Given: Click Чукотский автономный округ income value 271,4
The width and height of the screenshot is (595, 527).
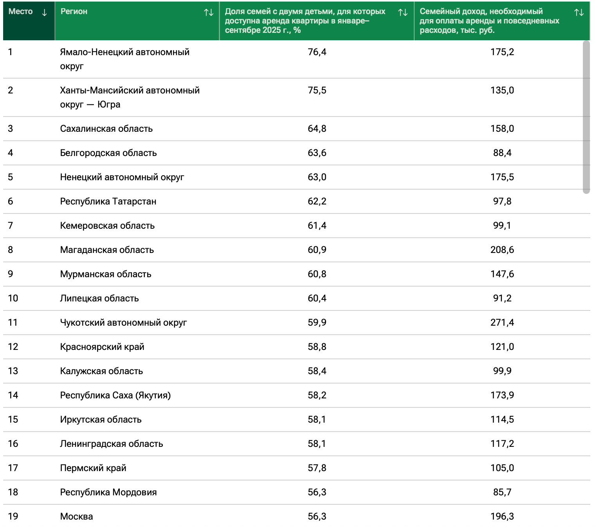Looking at the screenshot, I should tap(502, 323).
